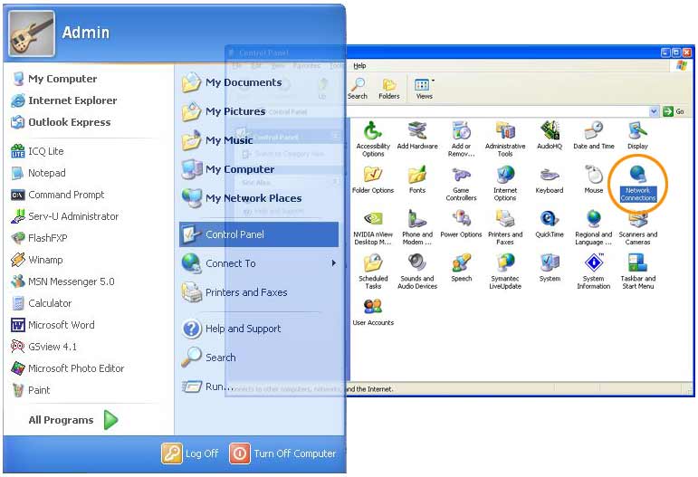Screen dimensions: 698x477
Task: Expand the address bar dropdown arrow
Action: pyautogui.click(x=654, y=111)
